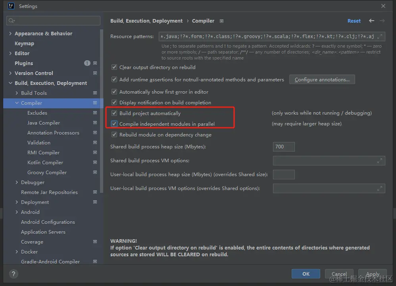Screen dimensions: 396x286
Task: Click project icon beside Validation row
Action: click(95, 142)
